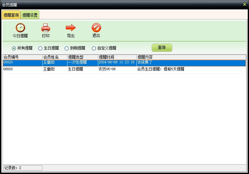Click the 提醒类型 column header

82,57
